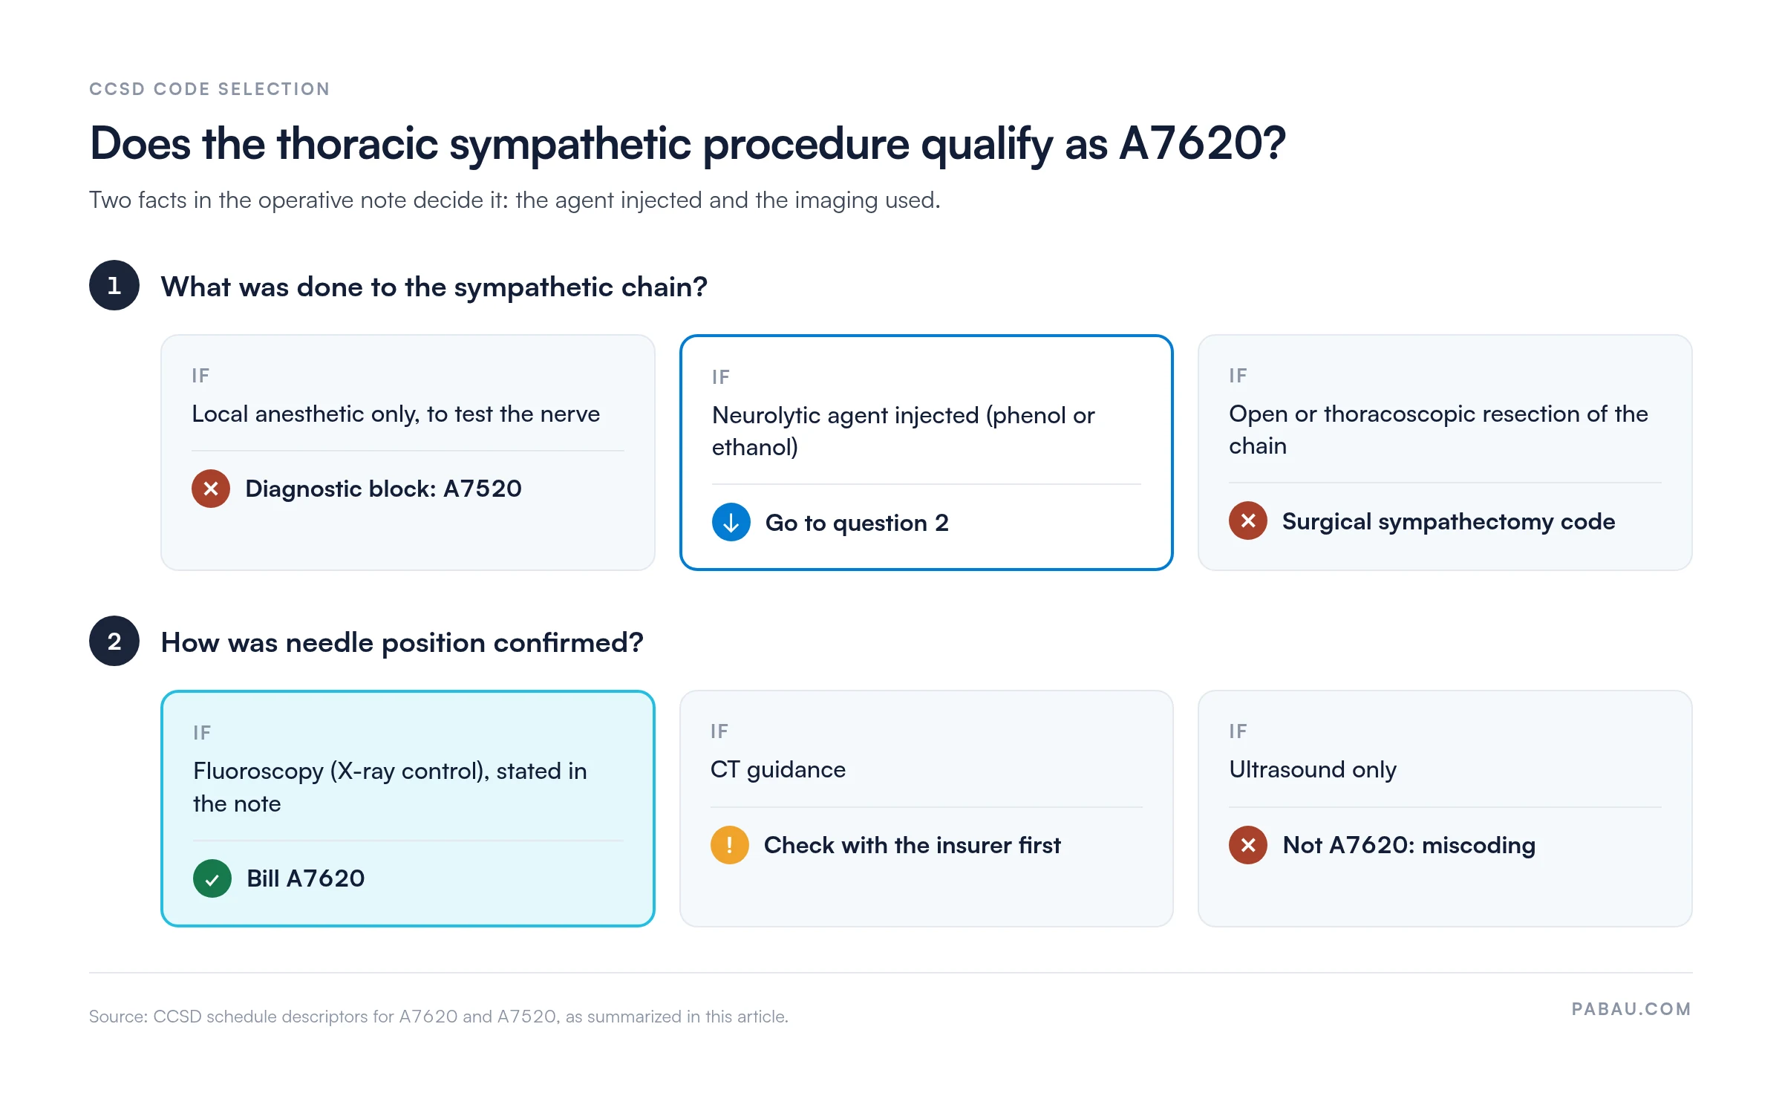The image size is (1782, 1096).
Task: Click the blue down-arrow icon by Go to question 2
Action: [731, 523]
